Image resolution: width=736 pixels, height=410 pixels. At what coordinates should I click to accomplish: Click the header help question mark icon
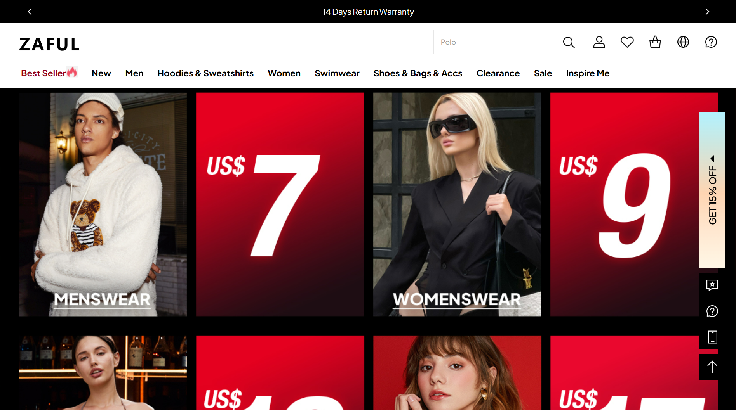click(x=711, y=42)
